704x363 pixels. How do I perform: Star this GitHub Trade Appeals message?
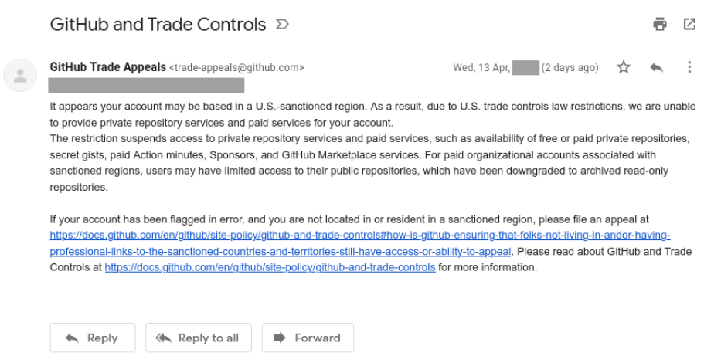pos(624,67)
